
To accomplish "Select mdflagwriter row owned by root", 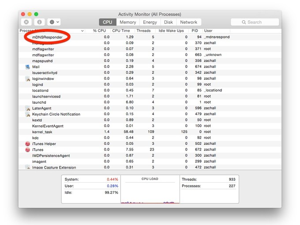I will [150, 49].
